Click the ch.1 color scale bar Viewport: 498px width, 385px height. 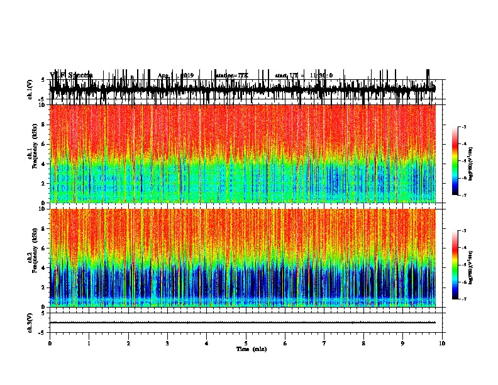point(455,161)
